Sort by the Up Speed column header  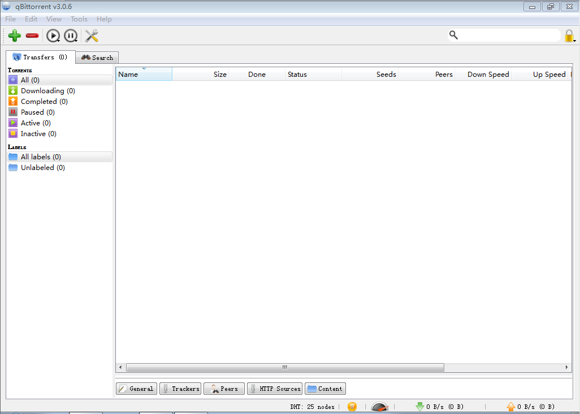coord(540,74)
